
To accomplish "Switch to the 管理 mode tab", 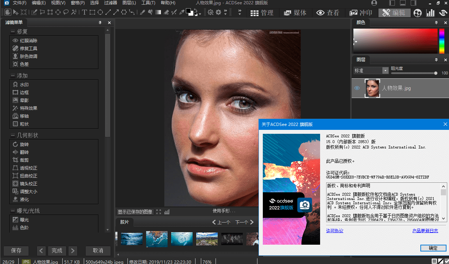I will point(262,13).
